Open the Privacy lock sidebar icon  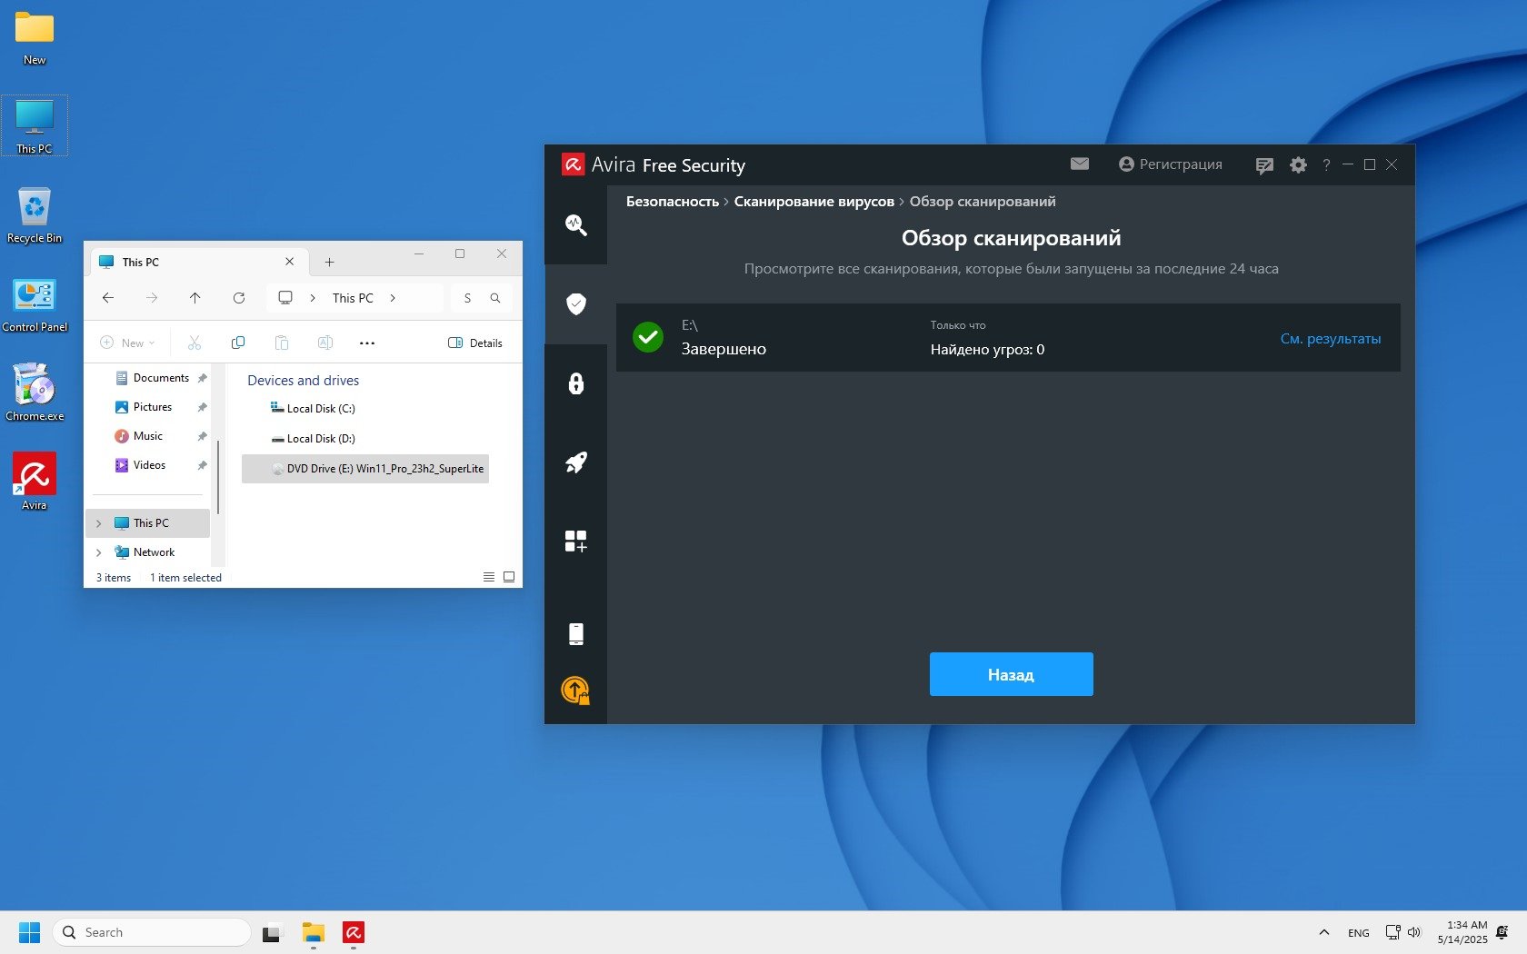(575, 383)
